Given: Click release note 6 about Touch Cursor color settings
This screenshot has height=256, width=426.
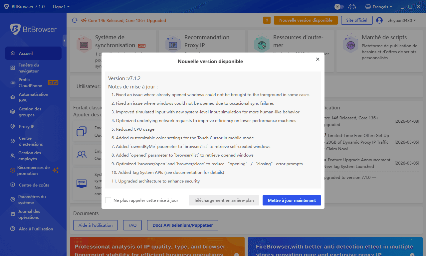Looking at the screenshot, I should [183, 138].
